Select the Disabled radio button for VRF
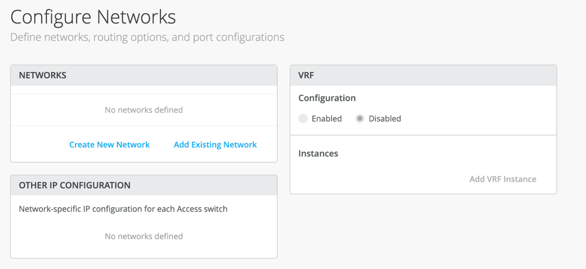The width and height of the screenshot is (586, 269). 360,119
